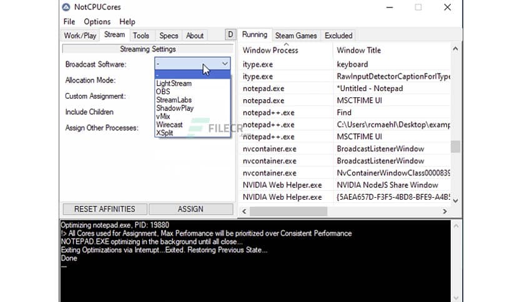Select the notepad++.exe C:\Users path row

point(345,125)
